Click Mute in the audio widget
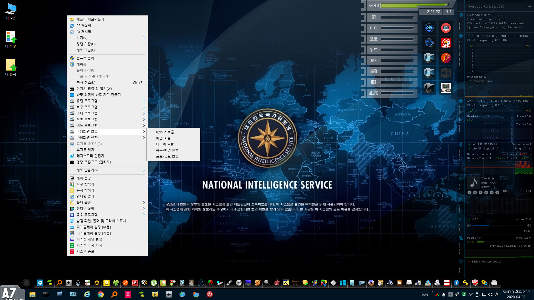Image resolution: width=534 pixels, height=300 pixels. coord(527,231)
